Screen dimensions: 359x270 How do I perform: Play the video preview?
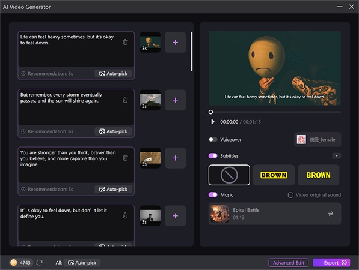coord(213,122)
